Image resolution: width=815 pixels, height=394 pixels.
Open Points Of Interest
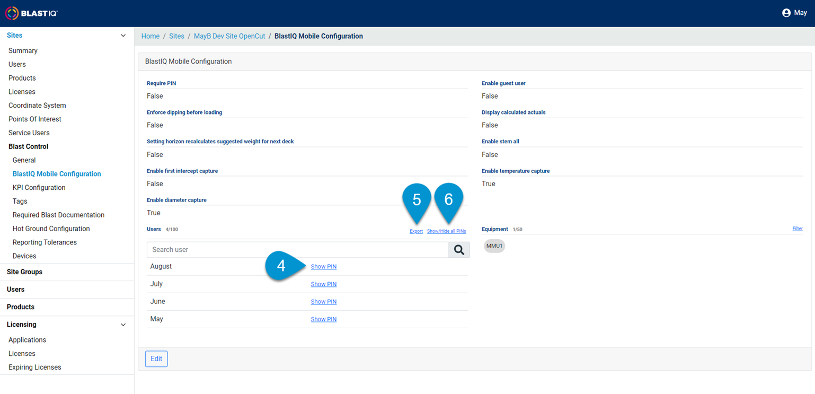click(x=35, y=119)
